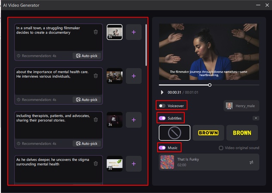Delete the 'about the importance of mental health' segment
The image size is (272, 193).
coord(95,75)
